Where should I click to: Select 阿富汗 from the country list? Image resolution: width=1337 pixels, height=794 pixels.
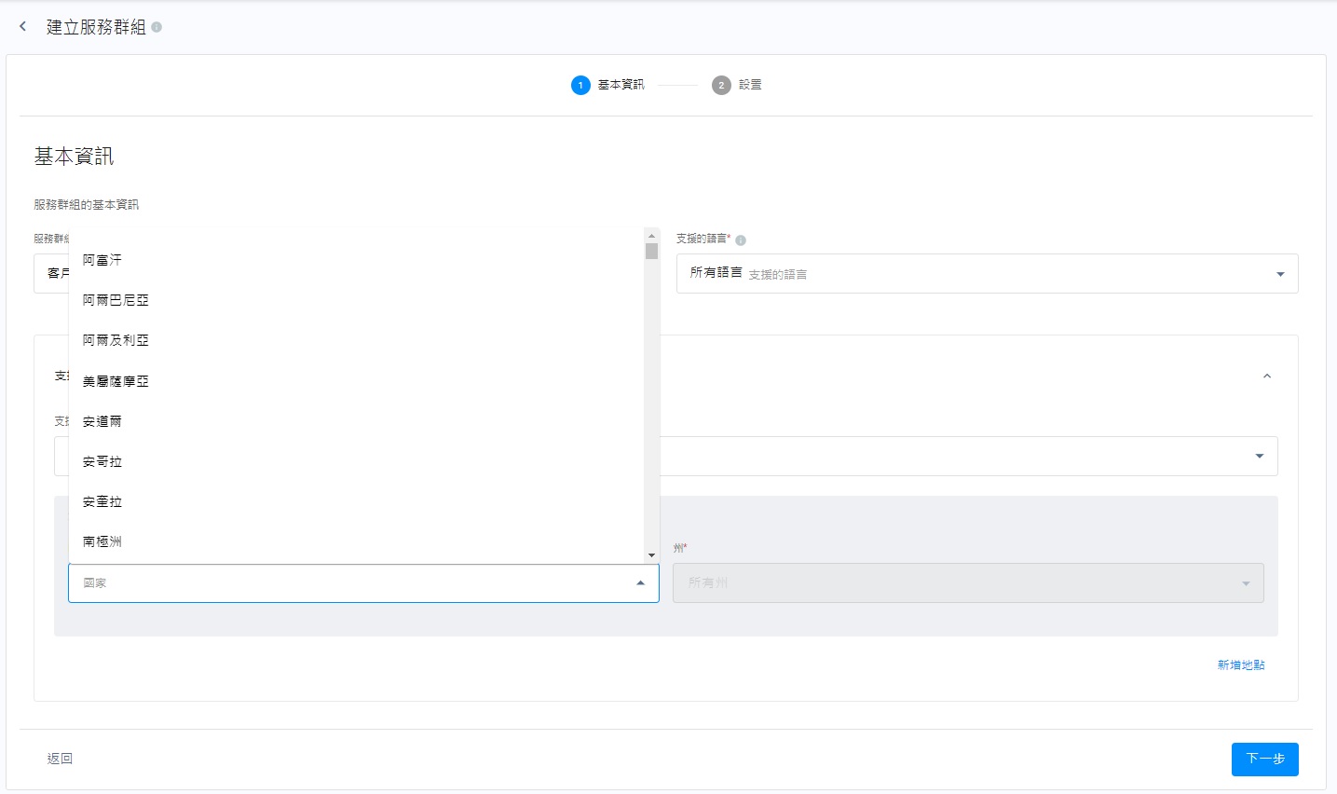pyautogui.click(x=102, y=260)
